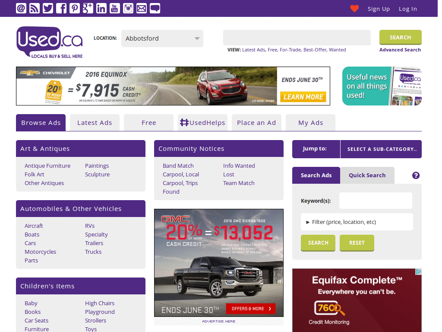442x332 pixels.
Task: Click the main search text field
Action: [297, 38]
